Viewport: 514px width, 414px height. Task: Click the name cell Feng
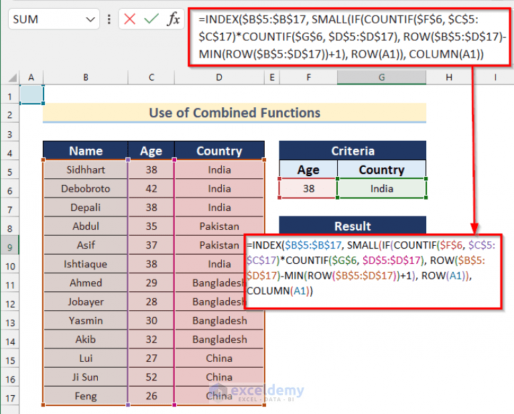coord(86,396)
